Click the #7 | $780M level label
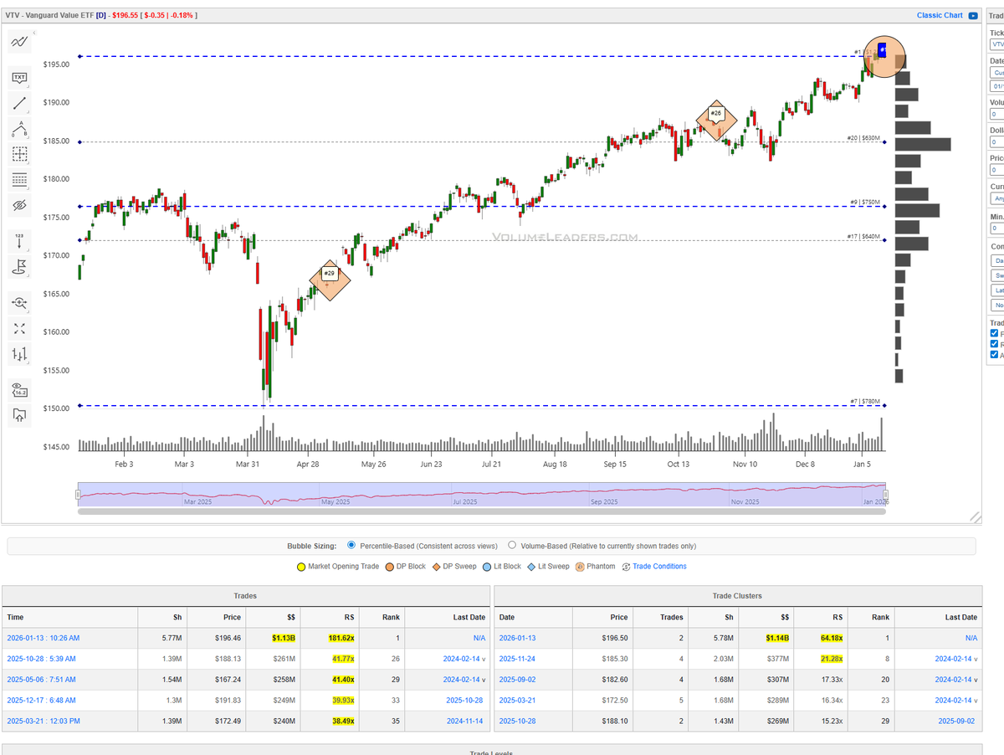The height and width of the screenshot is (755, 1004). point(865,401)
